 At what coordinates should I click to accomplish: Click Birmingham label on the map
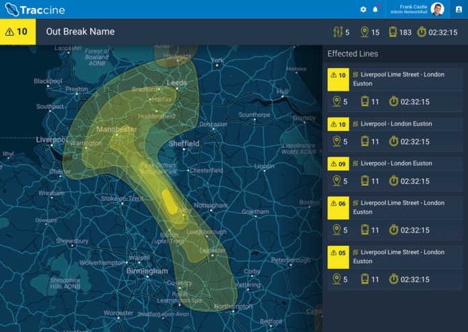click(x=147, y=271)
